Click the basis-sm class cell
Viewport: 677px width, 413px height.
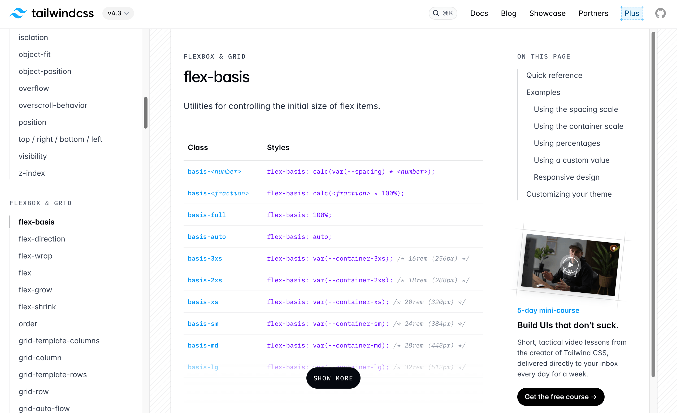click(x=203, y=324)
